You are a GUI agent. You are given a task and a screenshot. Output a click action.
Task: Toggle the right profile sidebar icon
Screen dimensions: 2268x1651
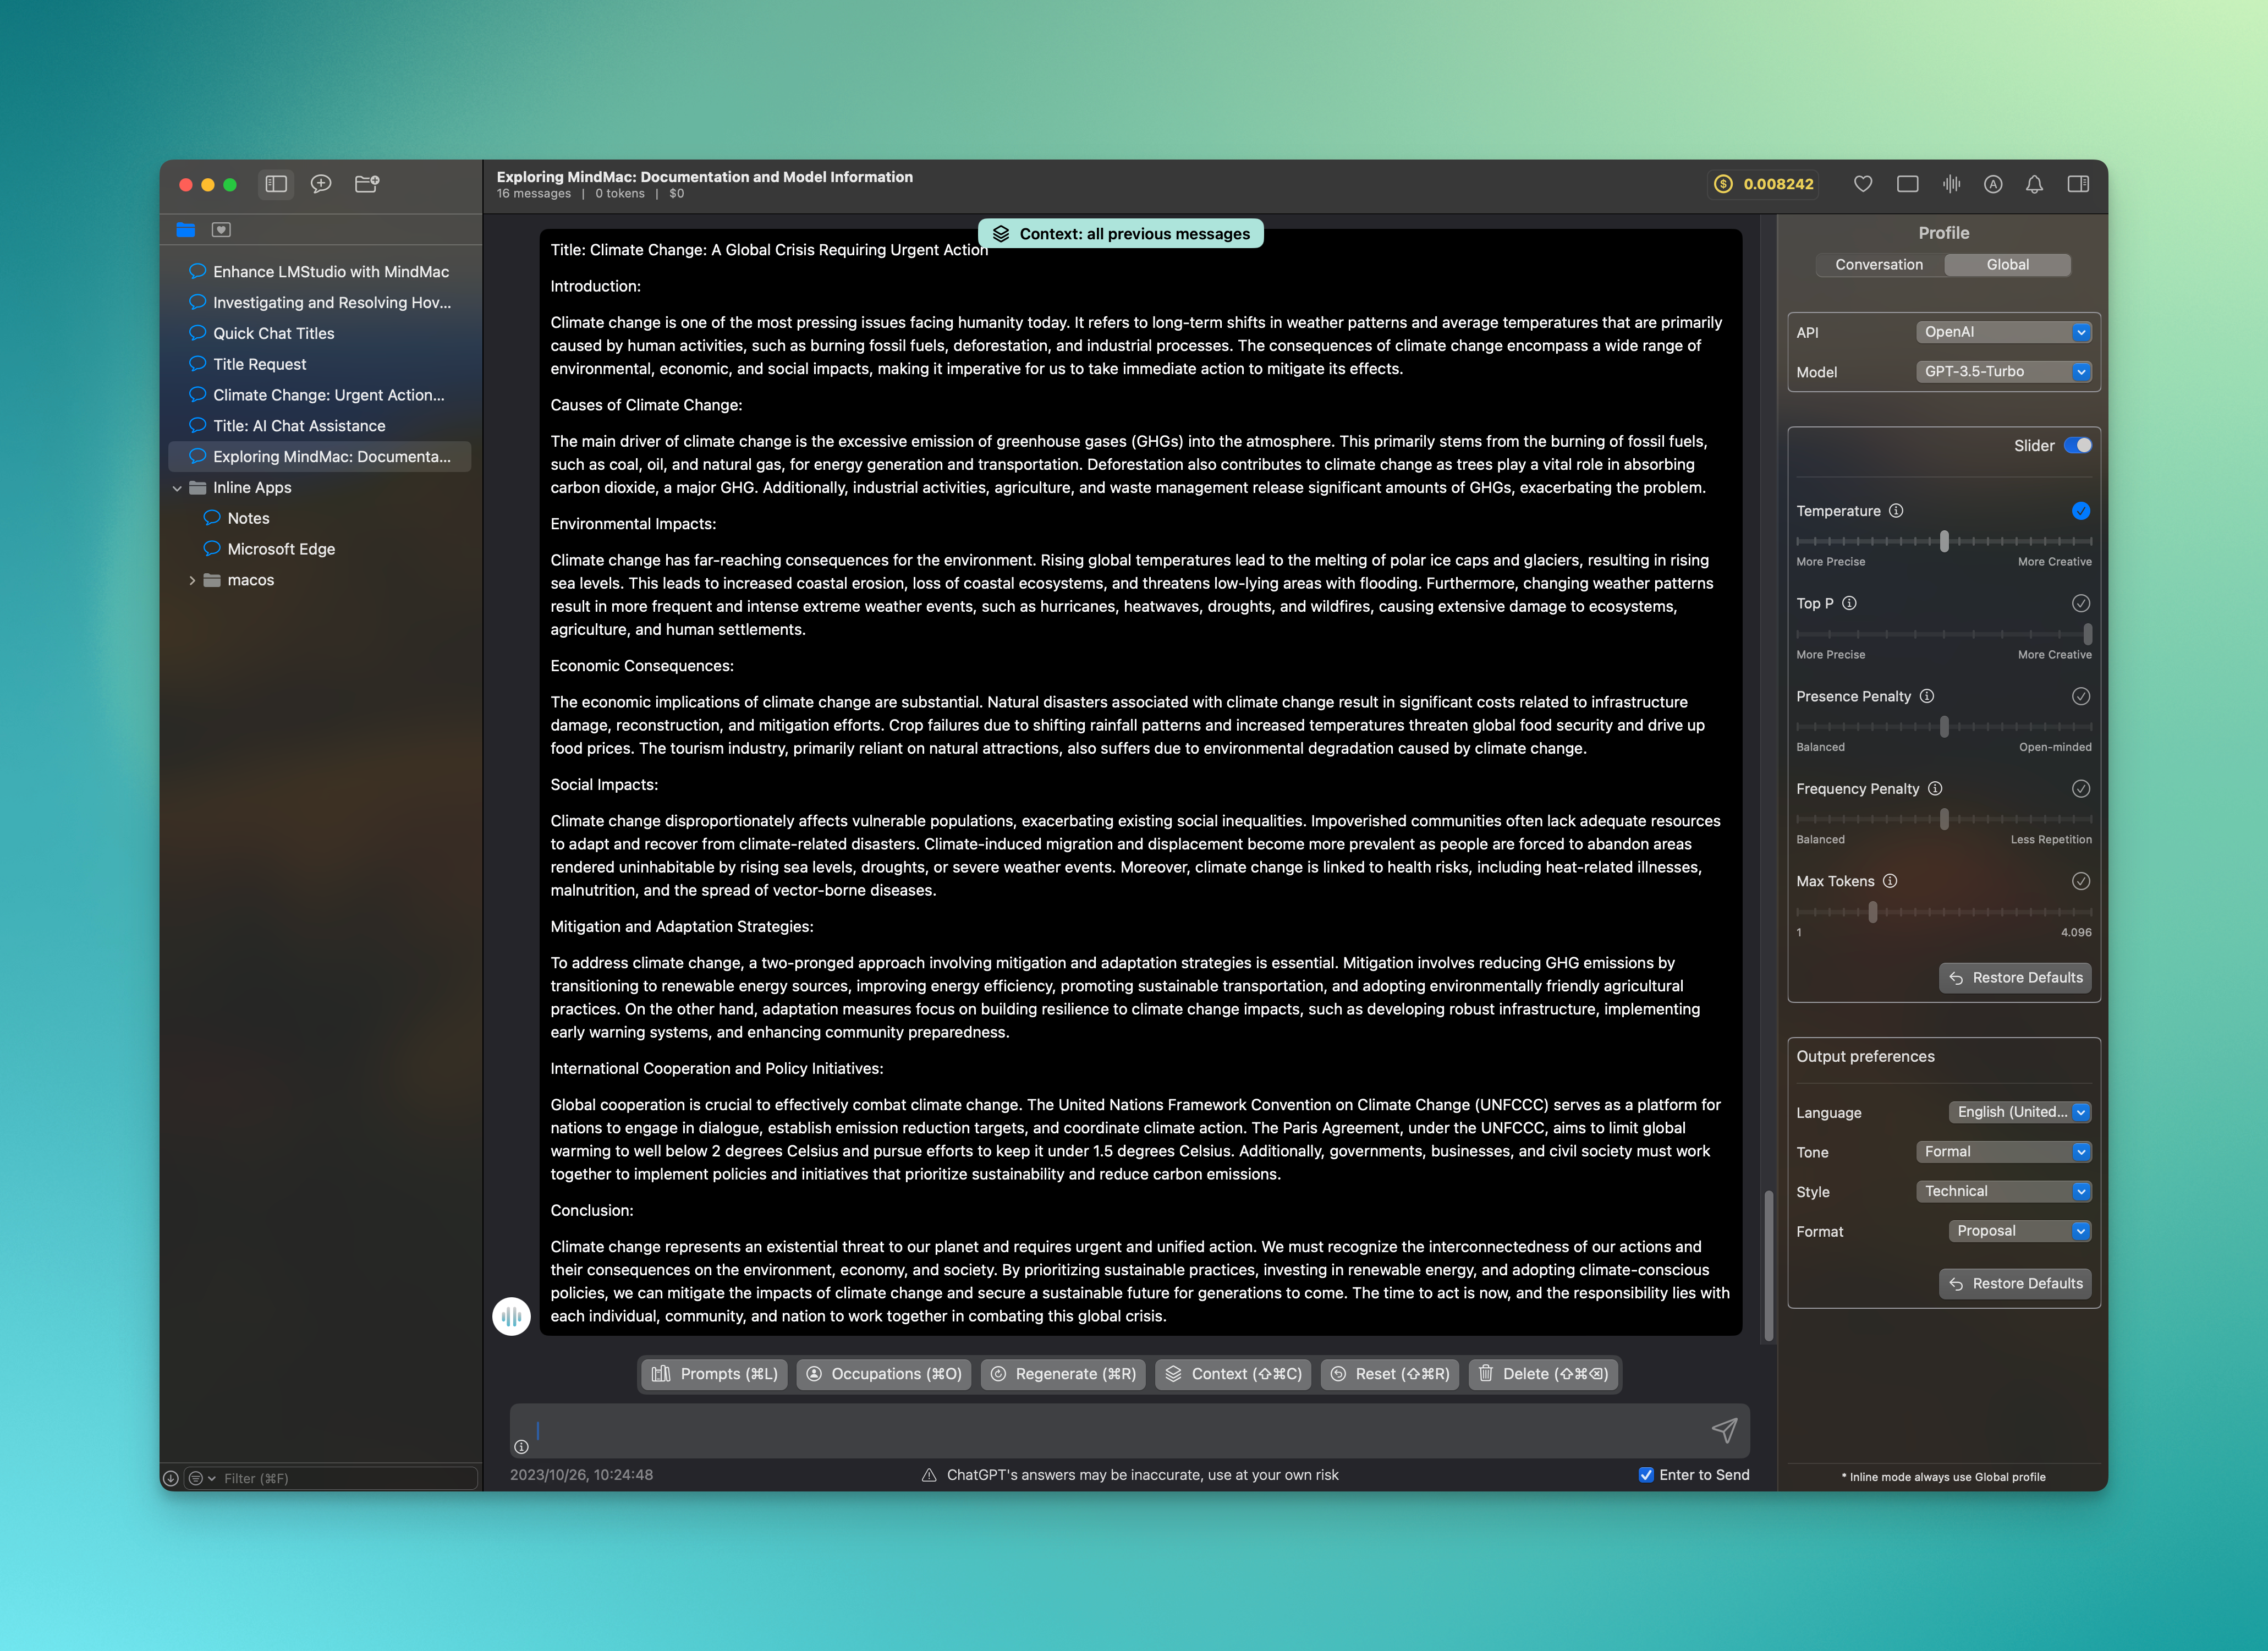pos(2078,184)
